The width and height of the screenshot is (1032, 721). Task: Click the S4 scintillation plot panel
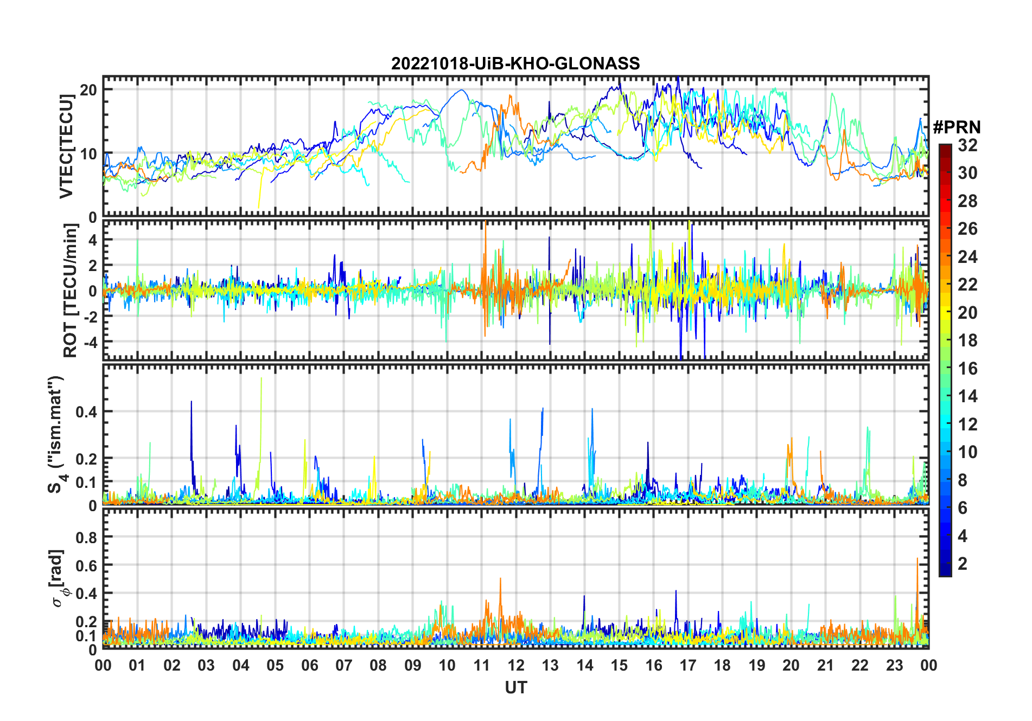point(516,434)
